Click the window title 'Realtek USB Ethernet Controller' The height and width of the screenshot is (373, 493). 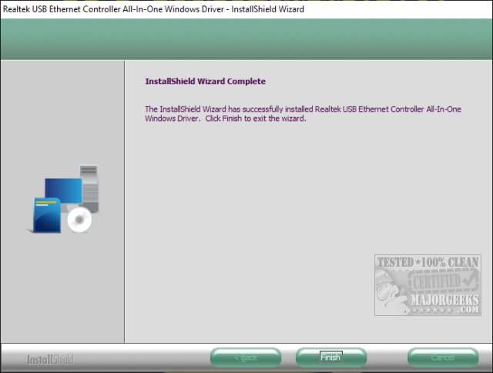[153, 9]
